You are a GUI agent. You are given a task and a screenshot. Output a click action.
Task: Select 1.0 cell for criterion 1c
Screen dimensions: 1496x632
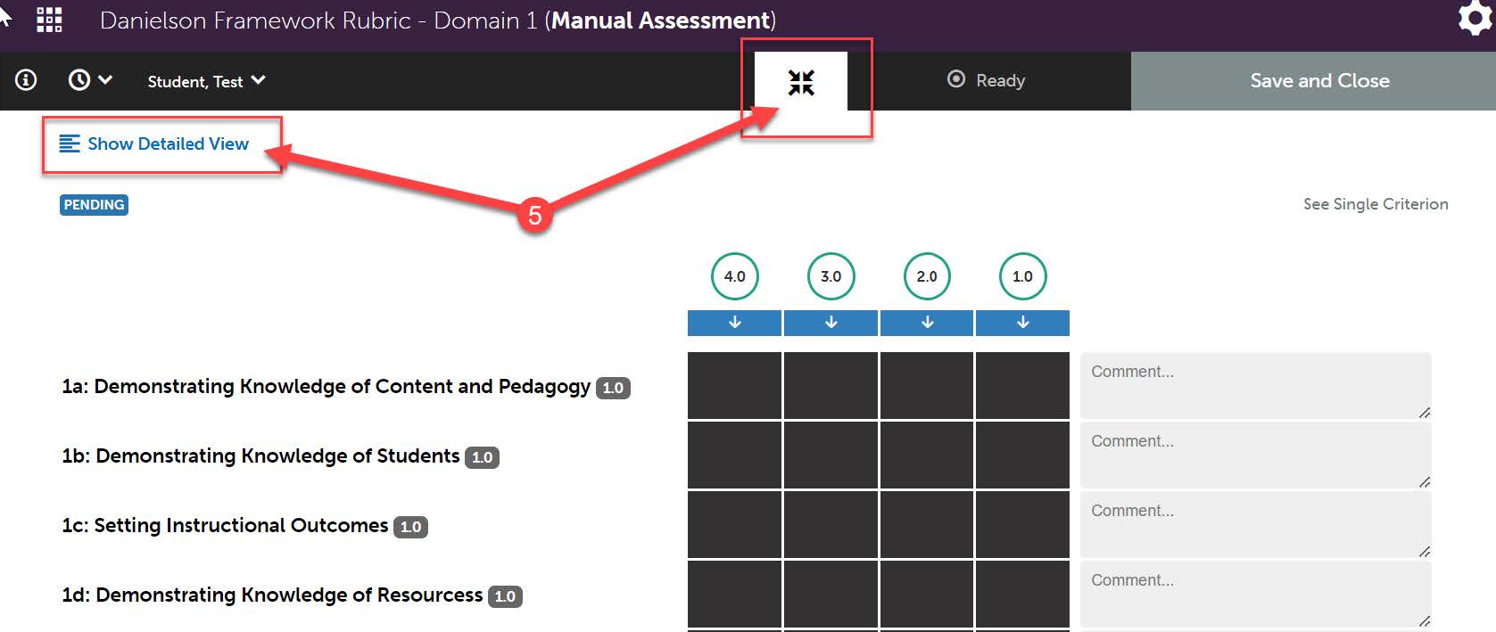[x=1022, y=524]
